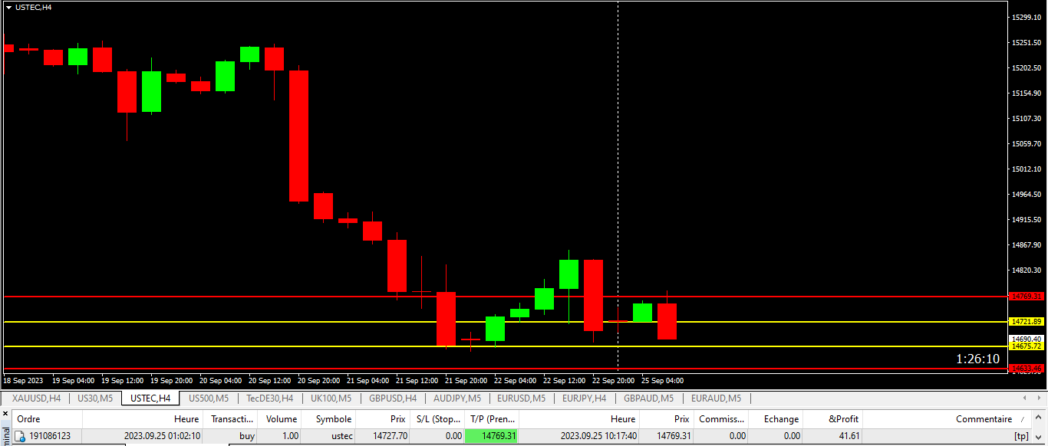Toggle the one-click trading arrow beside USTEC,H4

click(8, 7)
